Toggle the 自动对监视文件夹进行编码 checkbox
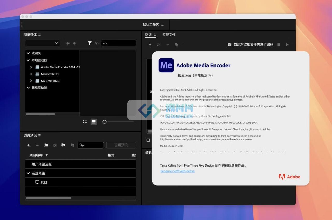 tap(230, 44)
